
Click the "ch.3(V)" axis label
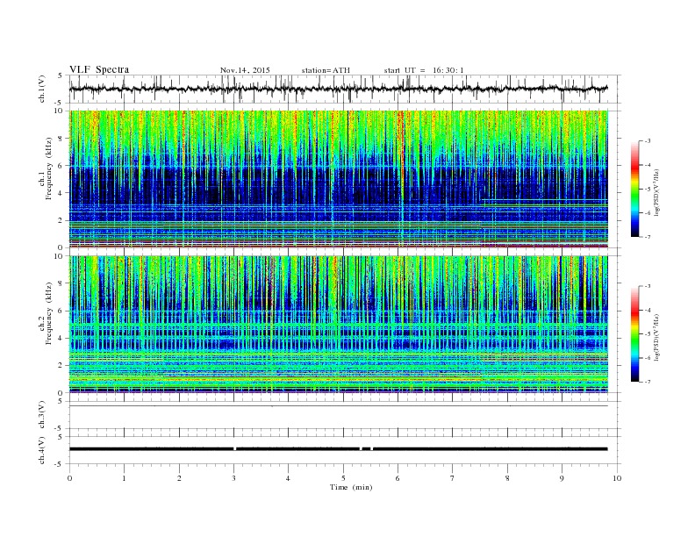click(41, 415)
